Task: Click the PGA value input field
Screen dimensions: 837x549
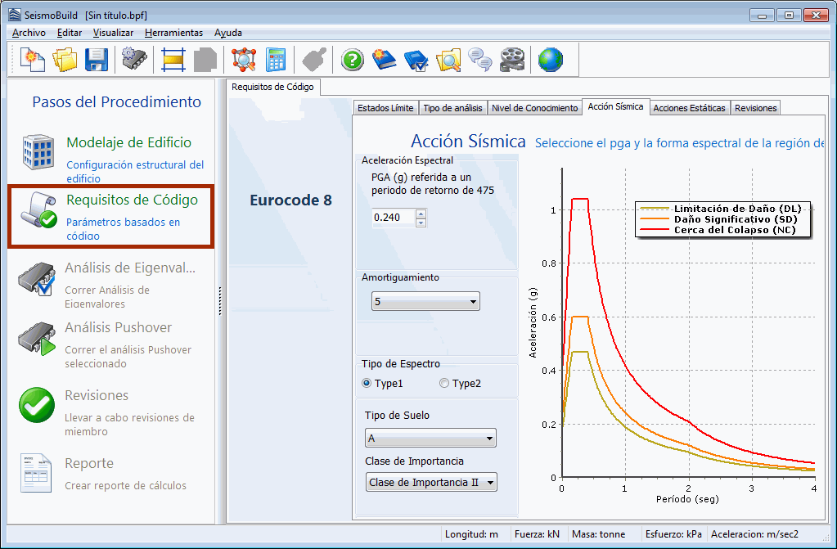Action: (x=393, y=218)
